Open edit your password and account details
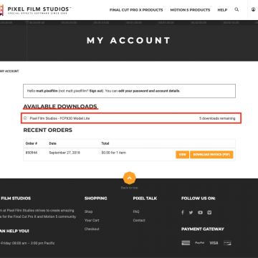This screenshot has height=258, width=258. (149, 91)
